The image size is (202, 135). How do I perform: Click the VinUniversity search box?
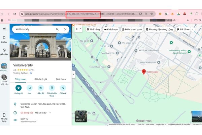coord(35,29)
